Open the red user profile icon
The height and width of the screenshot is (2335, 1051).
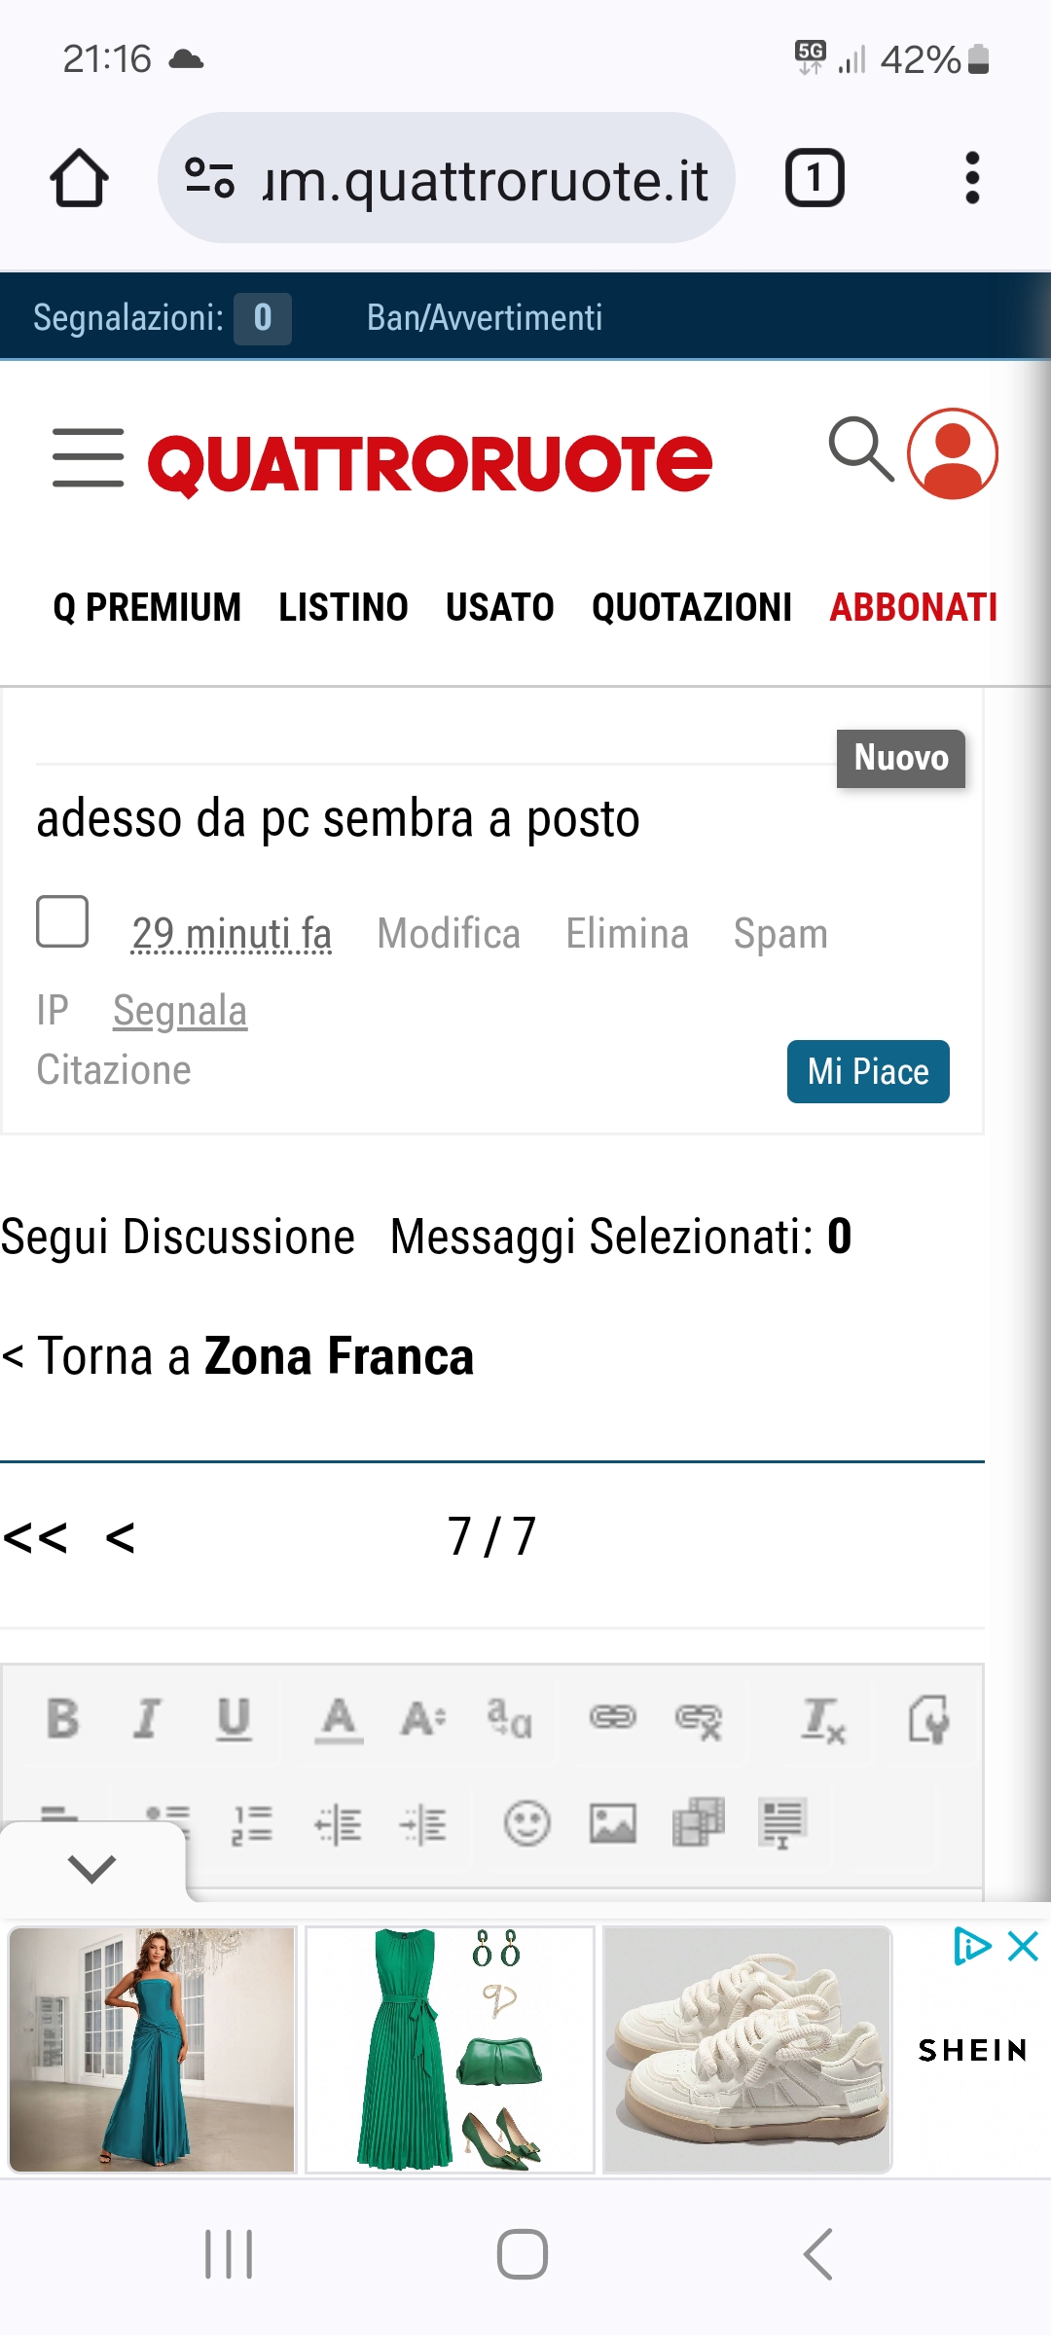pyautogui.click(x=952, y=453)
